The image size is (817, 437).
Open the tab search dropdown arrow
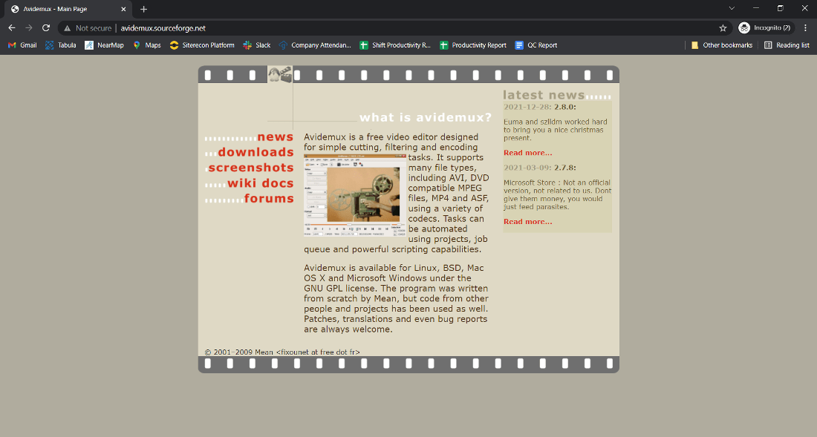click(732, 8)
